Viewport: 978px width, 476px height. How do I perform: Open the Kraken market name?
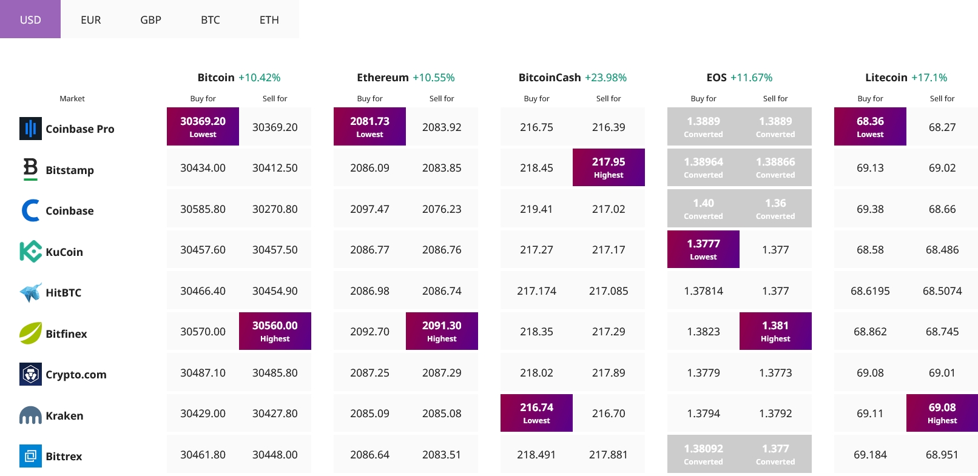click(x=64, y=415)
